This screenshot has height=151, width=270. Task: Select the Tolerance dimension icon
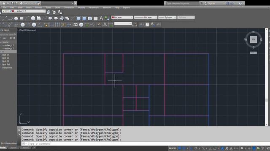(x=76, y=25)
